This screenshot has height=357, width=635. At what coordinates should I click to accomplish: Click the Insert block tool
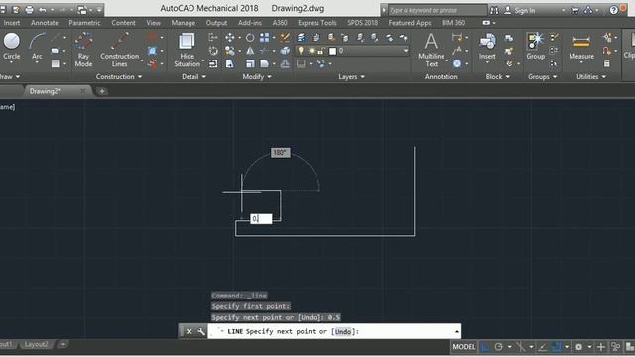(x=487, y=47)
